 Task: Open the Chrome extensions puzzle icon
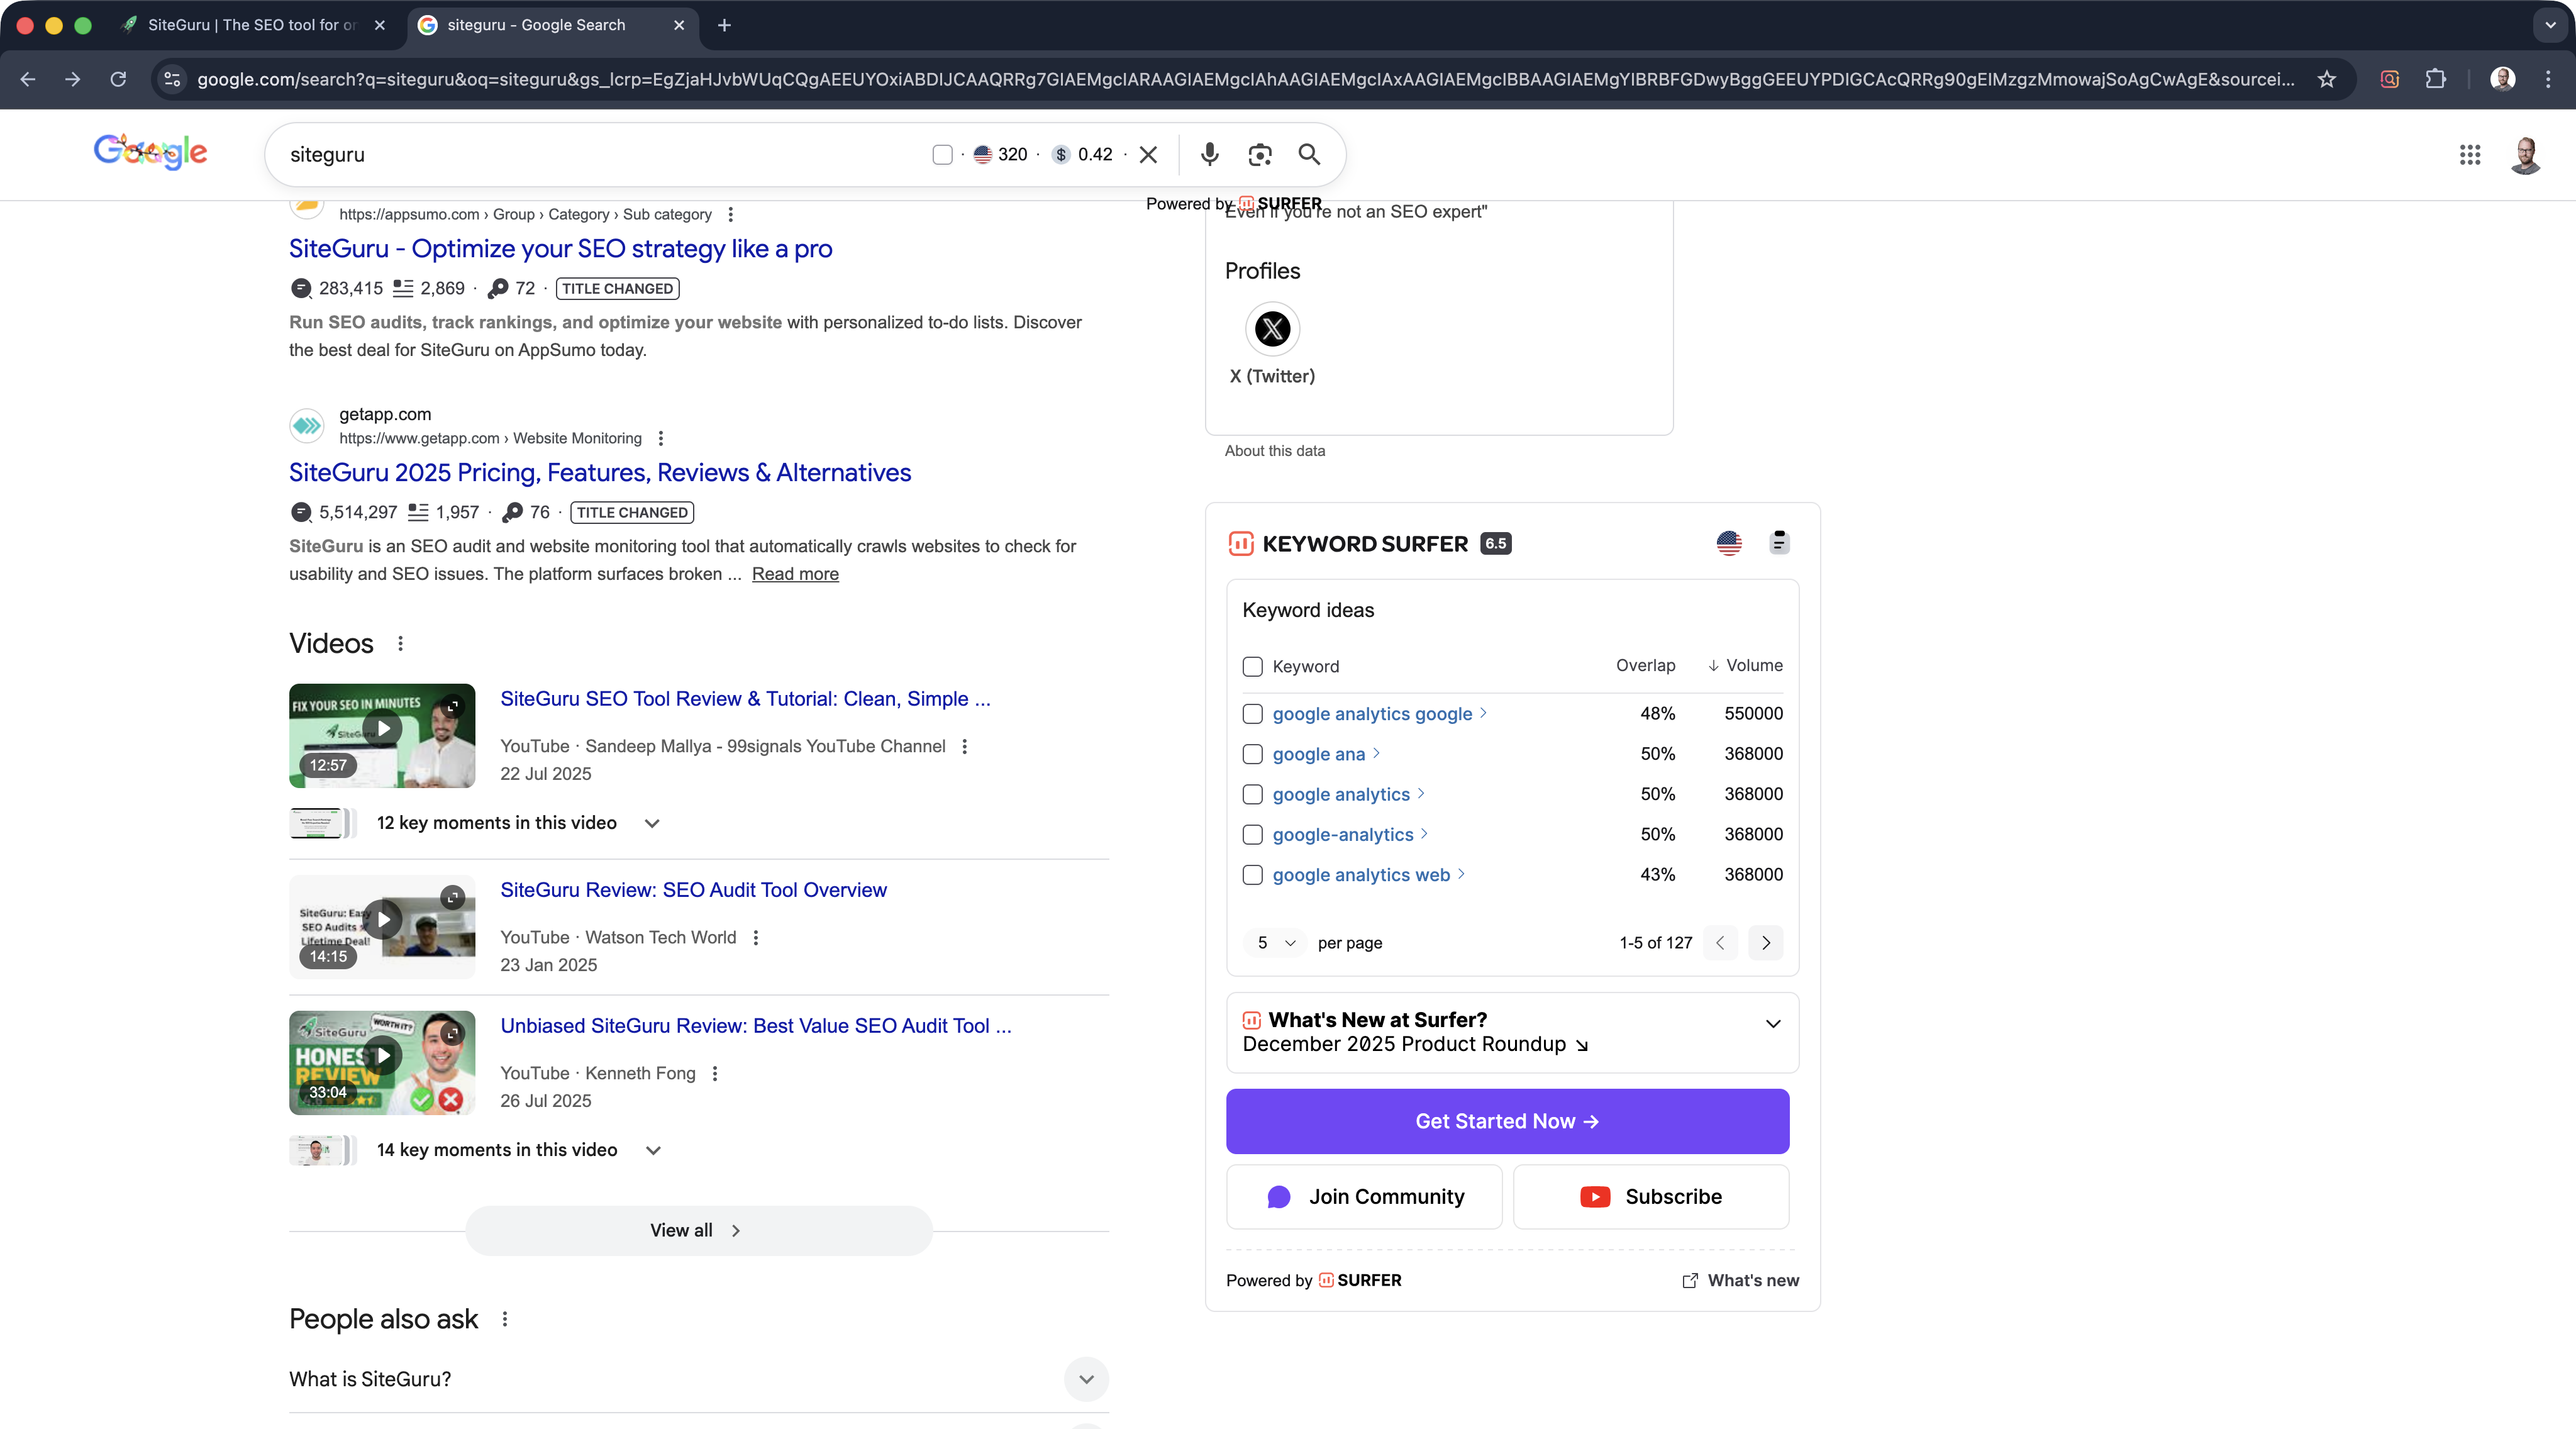coord(2435,79)
